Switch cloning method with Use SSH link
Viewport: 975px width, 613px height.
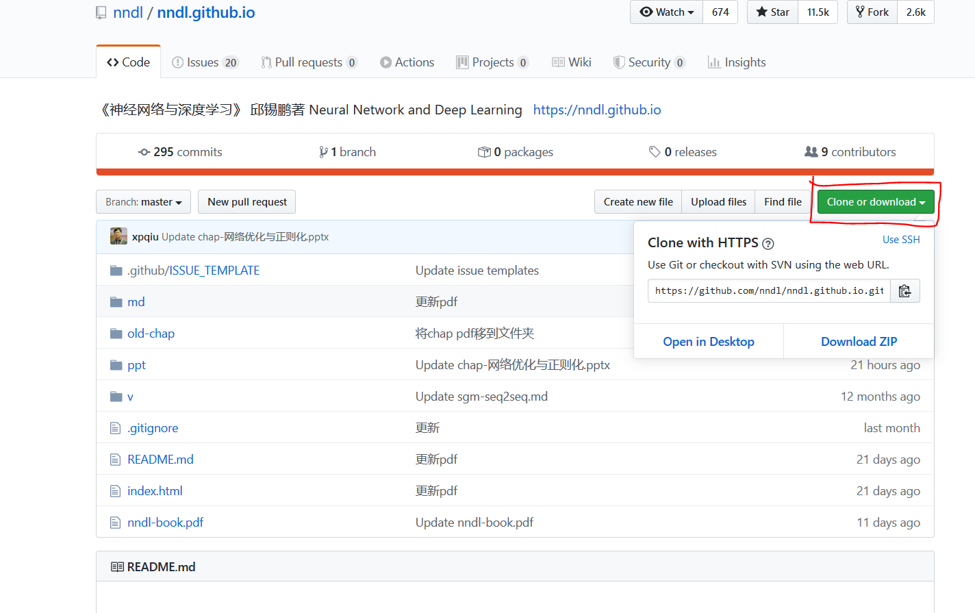click(x=901, y=239)
